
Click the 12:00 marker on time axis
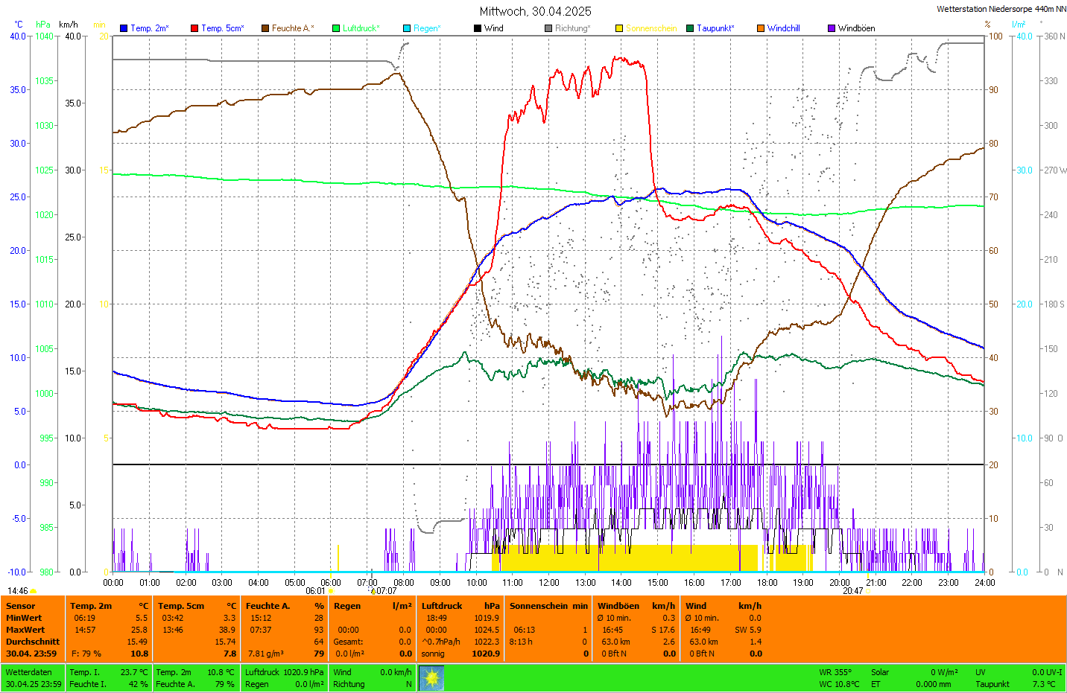click(549, 583)
